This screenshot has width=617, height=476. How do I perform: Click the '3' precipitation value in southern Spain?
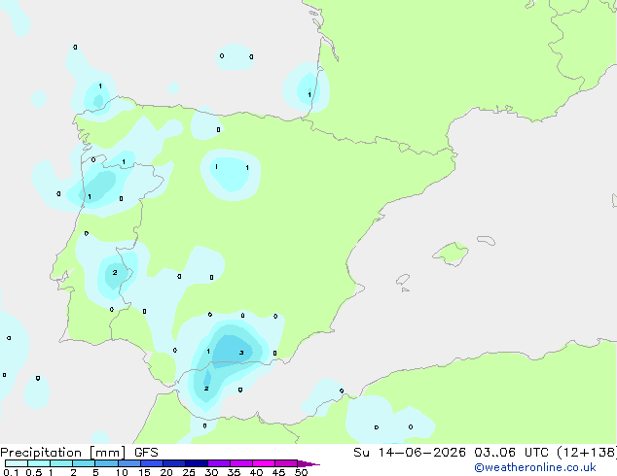tap(241, 353)
